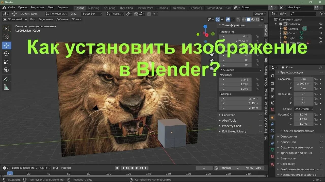Open the Add menu in viewport header
The width and height of the screenshot is (325, 182).
tap(62, 19)
